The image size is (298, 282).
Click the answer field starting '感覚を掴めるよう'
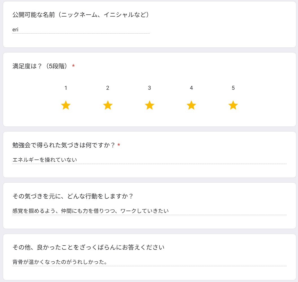[150, 211]
